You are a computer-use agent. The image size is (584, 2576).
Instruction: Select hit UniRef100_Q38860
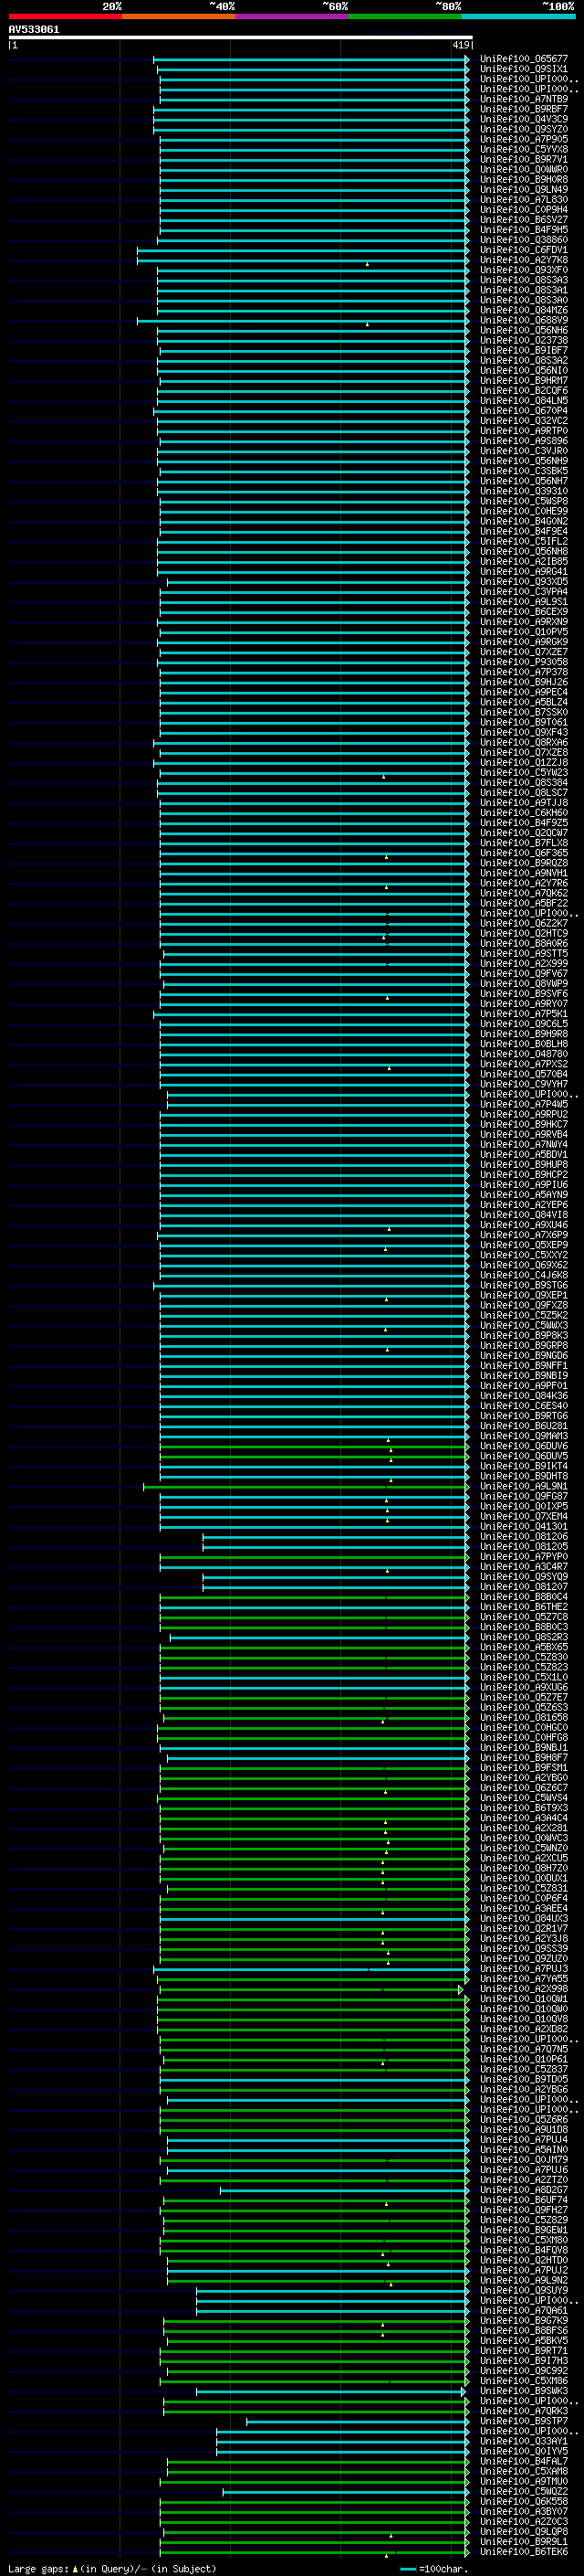click(524, 240)
